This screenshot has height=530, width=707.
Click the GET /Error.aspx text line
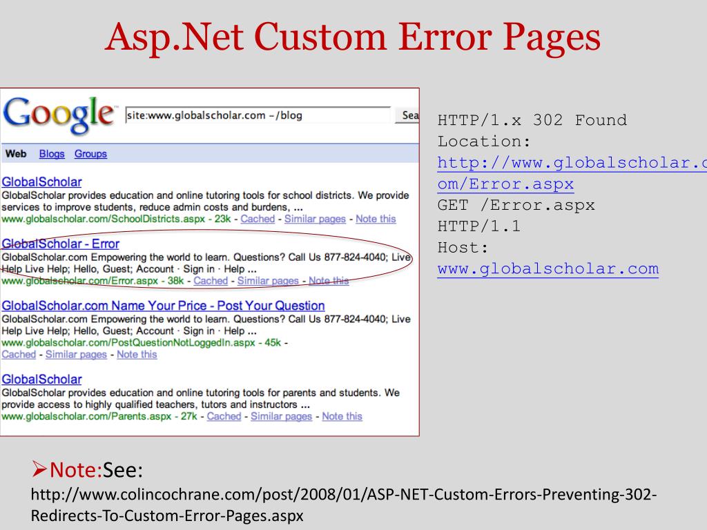tap(516, 206)
